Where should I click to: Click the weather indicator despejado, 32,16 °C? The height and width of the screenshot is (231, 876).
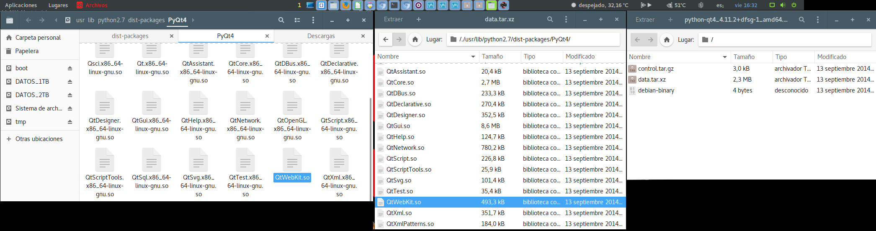pyautogui.click(x=600, y=5)
